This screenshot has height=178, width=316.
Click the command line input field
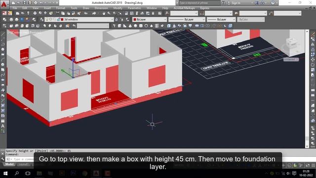pos(20,159)
